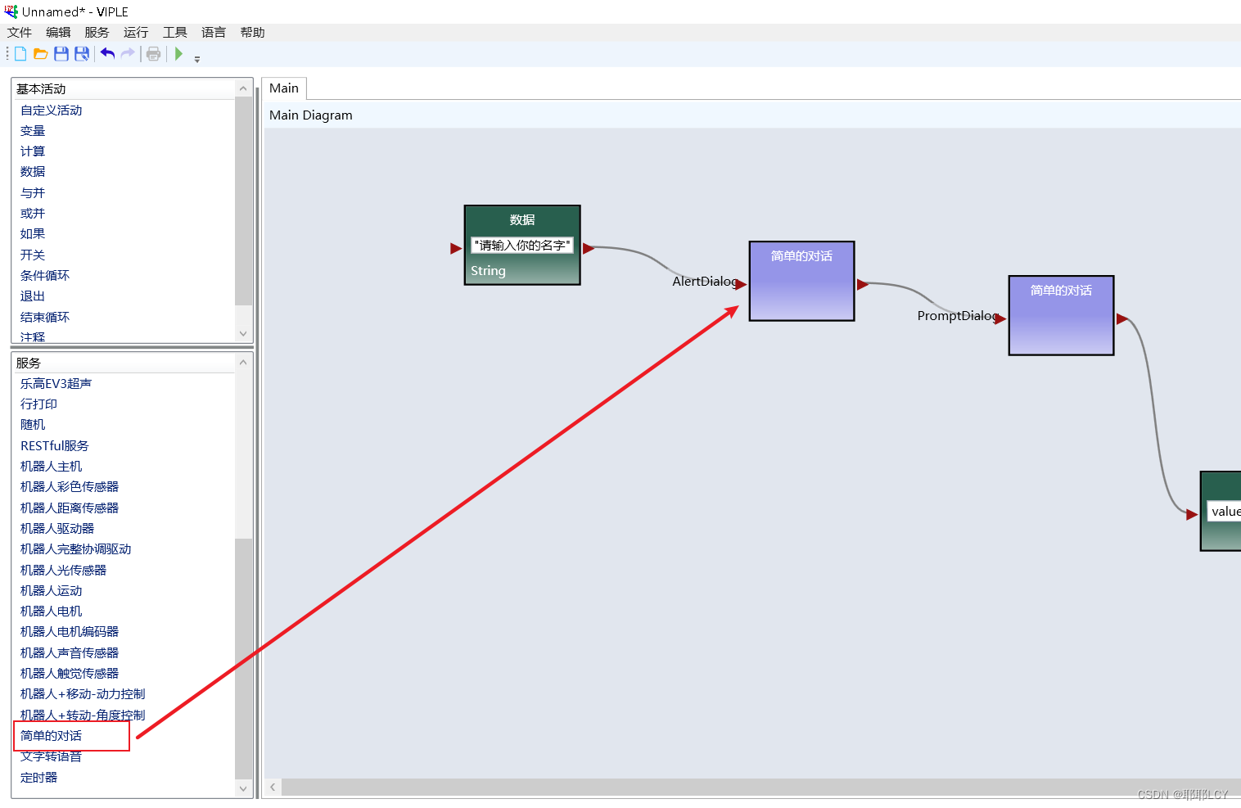Click the input pin of the 数据 block
The height and width of the screenshot is (808, 1241).
456,248
